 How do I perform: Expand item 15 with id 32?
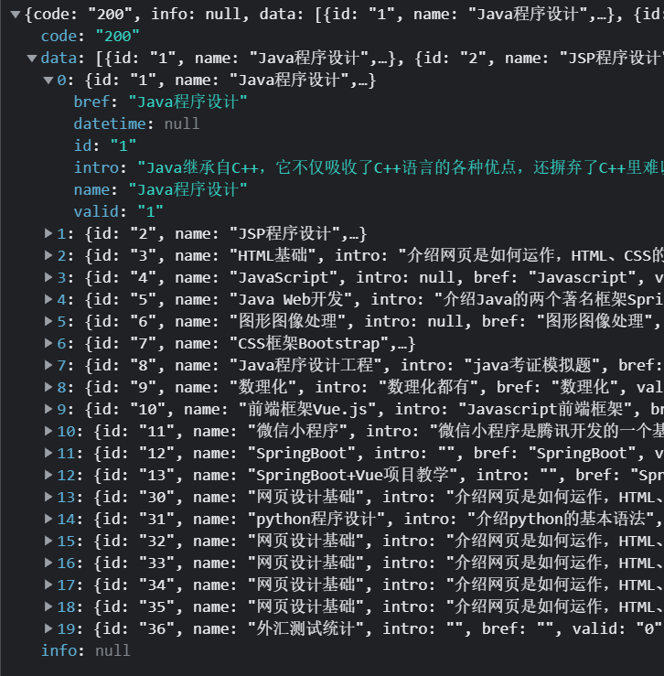coord(48,541)
